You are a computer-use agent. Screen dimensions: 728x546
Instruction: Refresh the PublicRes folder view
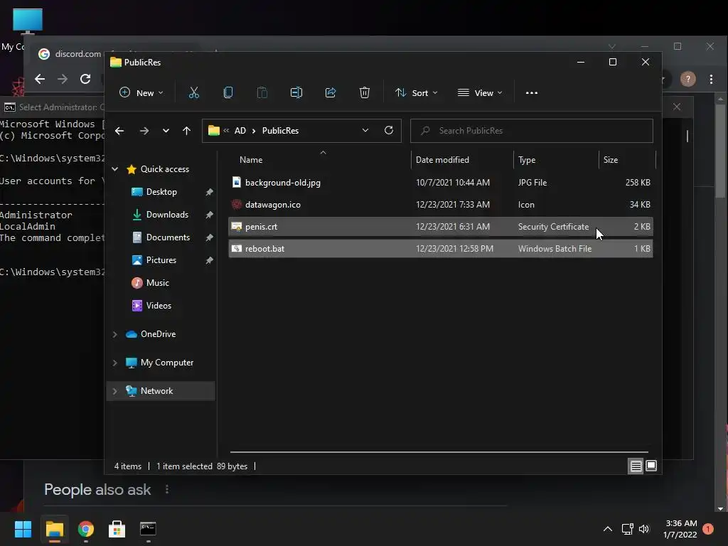tap(389, 131)
